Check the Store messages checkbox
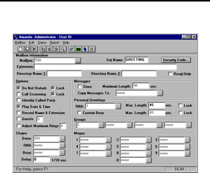This screenshot has height=173, width=210. pos(80,87)
